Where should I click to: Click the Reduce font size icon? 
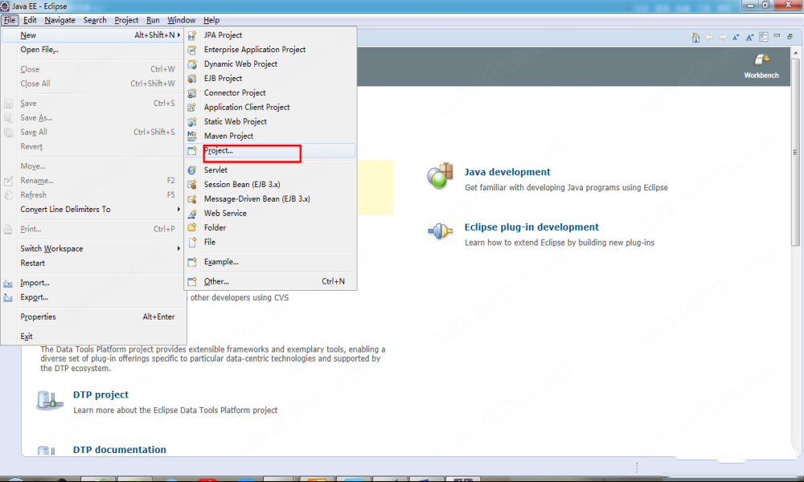(736, 37)
